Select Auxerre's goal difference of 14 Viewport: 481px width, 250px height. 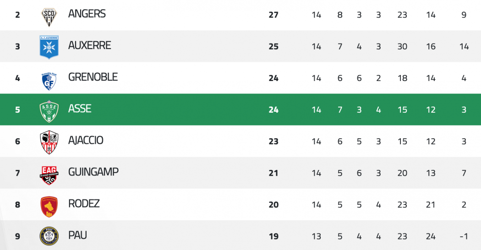[464, 47]
